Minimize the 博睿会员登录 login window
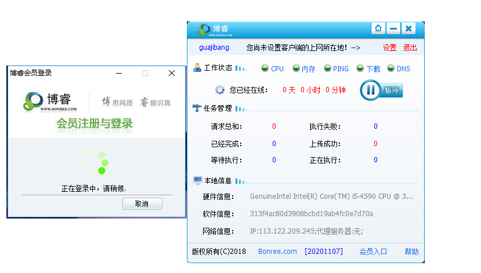Screen dimensions: 481x273 [119, 73]
